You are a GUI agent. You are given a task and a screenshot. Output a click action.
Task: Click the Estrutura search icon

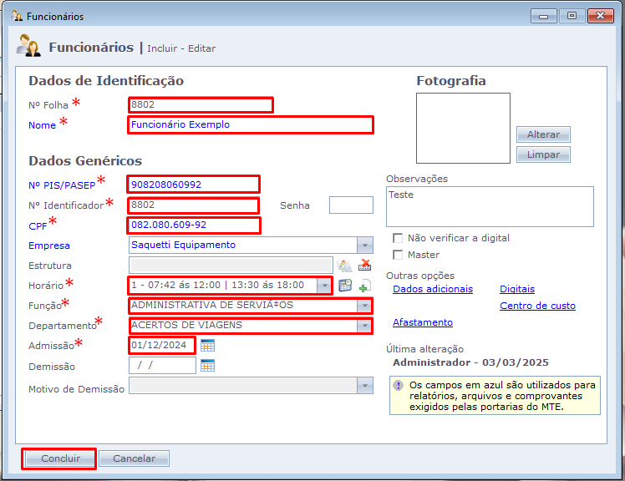pyautogui.click(x=344, y=265)
